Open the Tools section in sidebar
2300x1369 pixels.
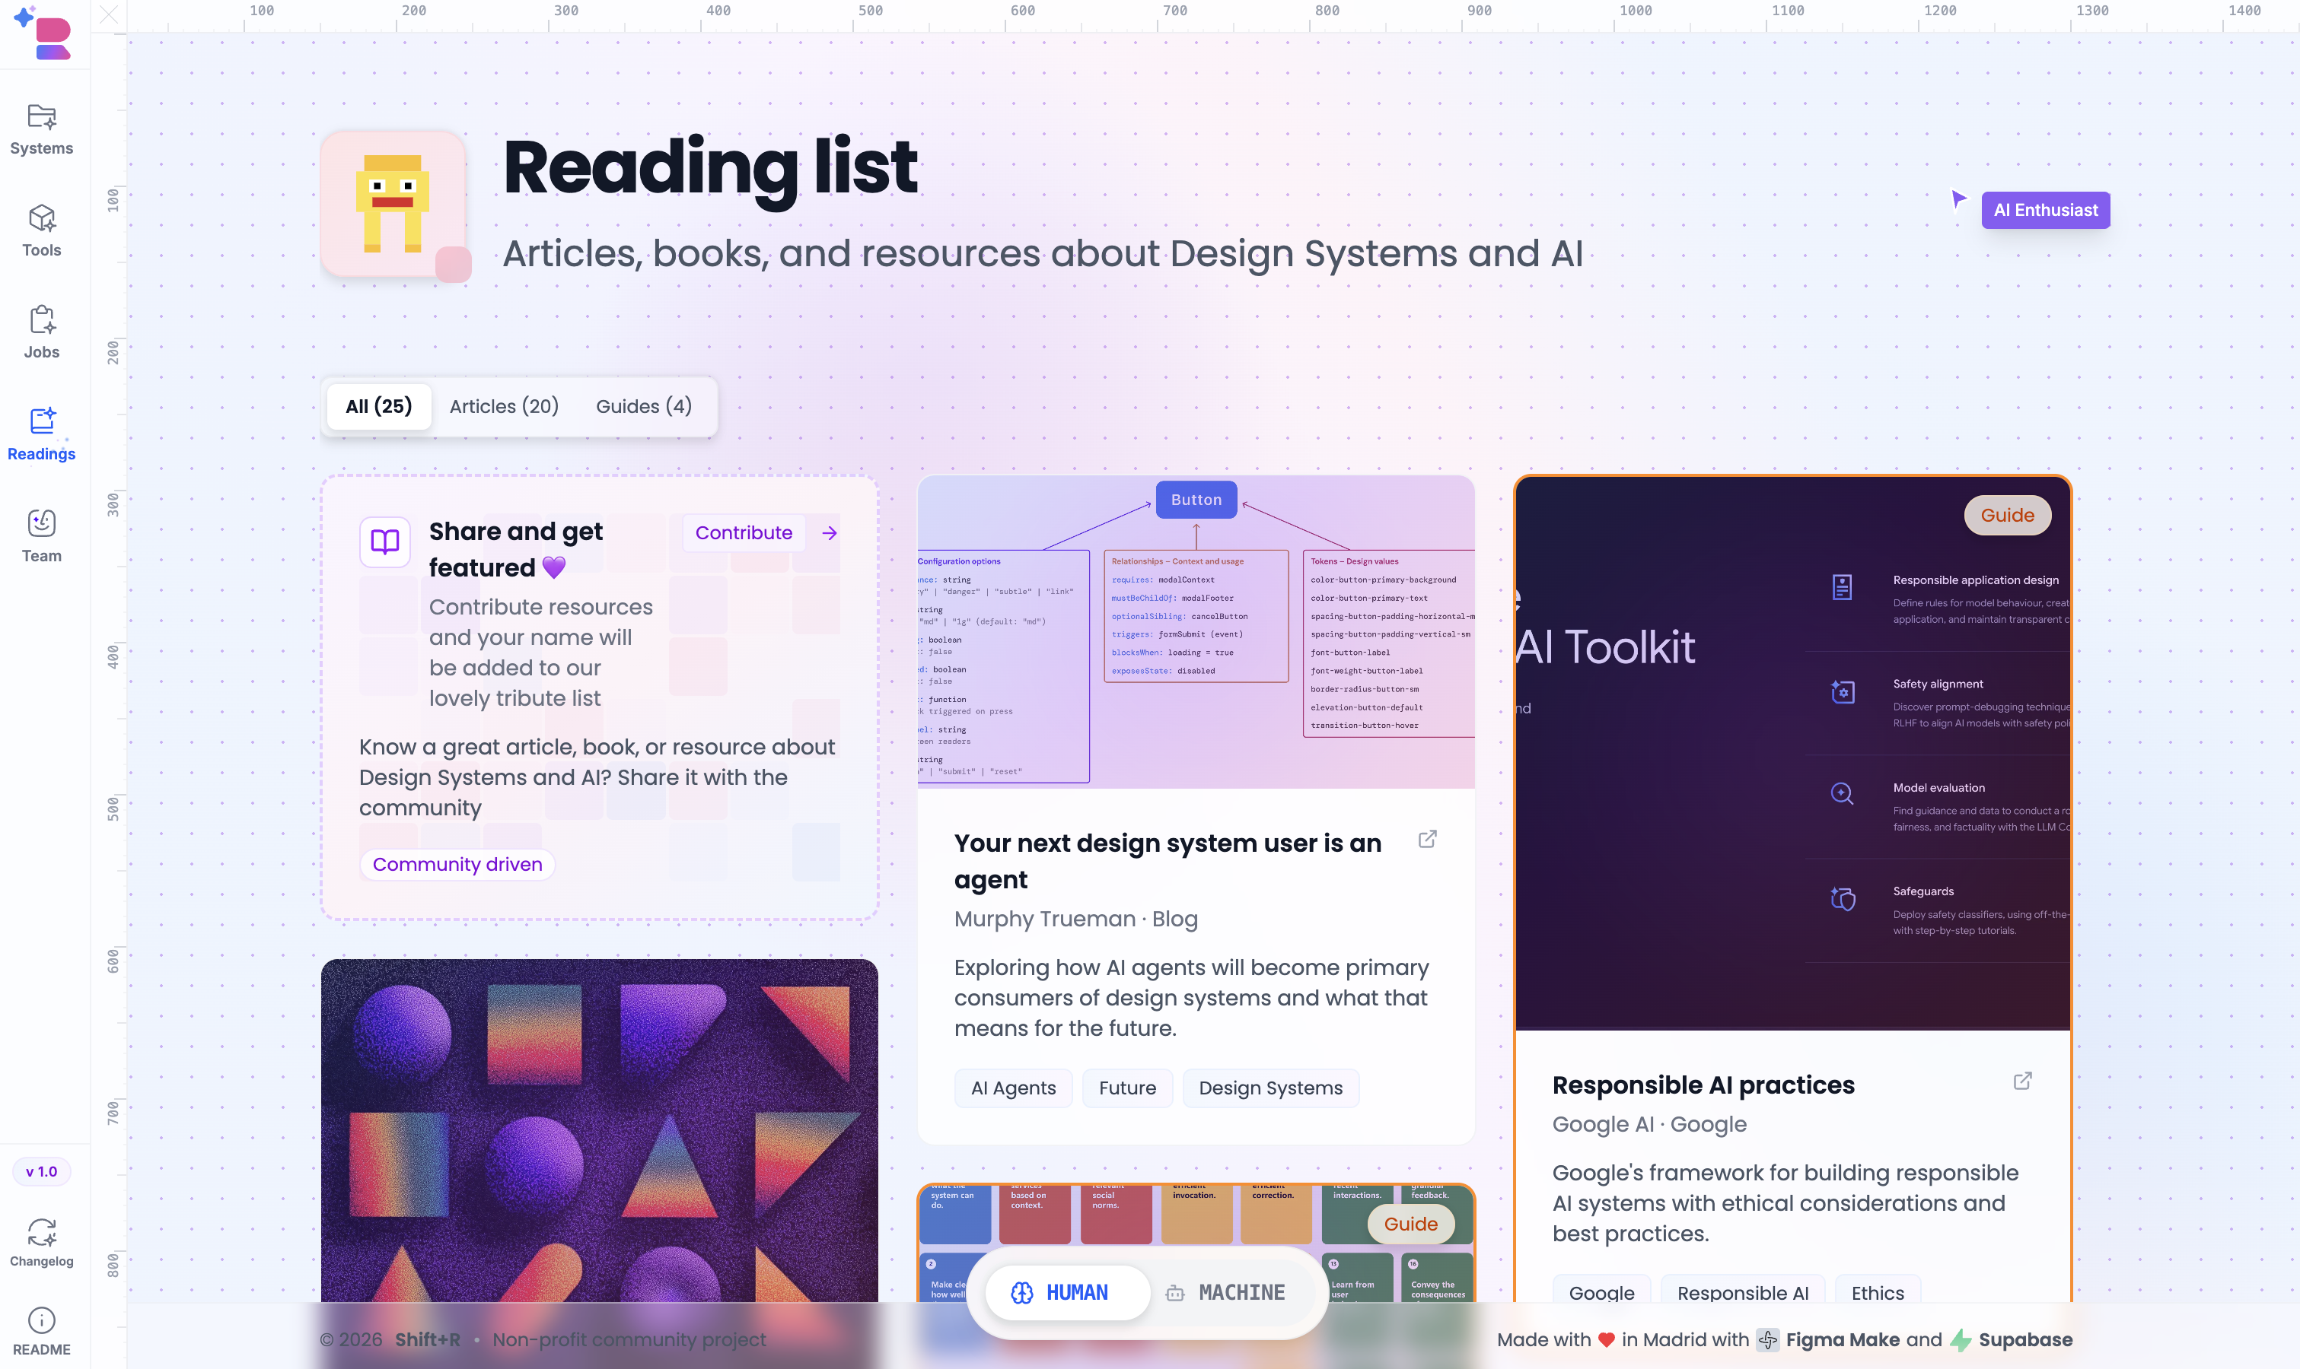click(x=42, y=230)
